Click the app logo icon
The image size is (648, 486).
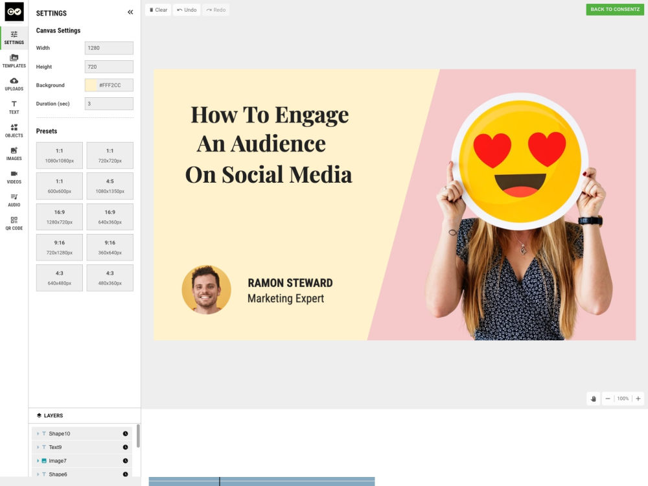14,12
